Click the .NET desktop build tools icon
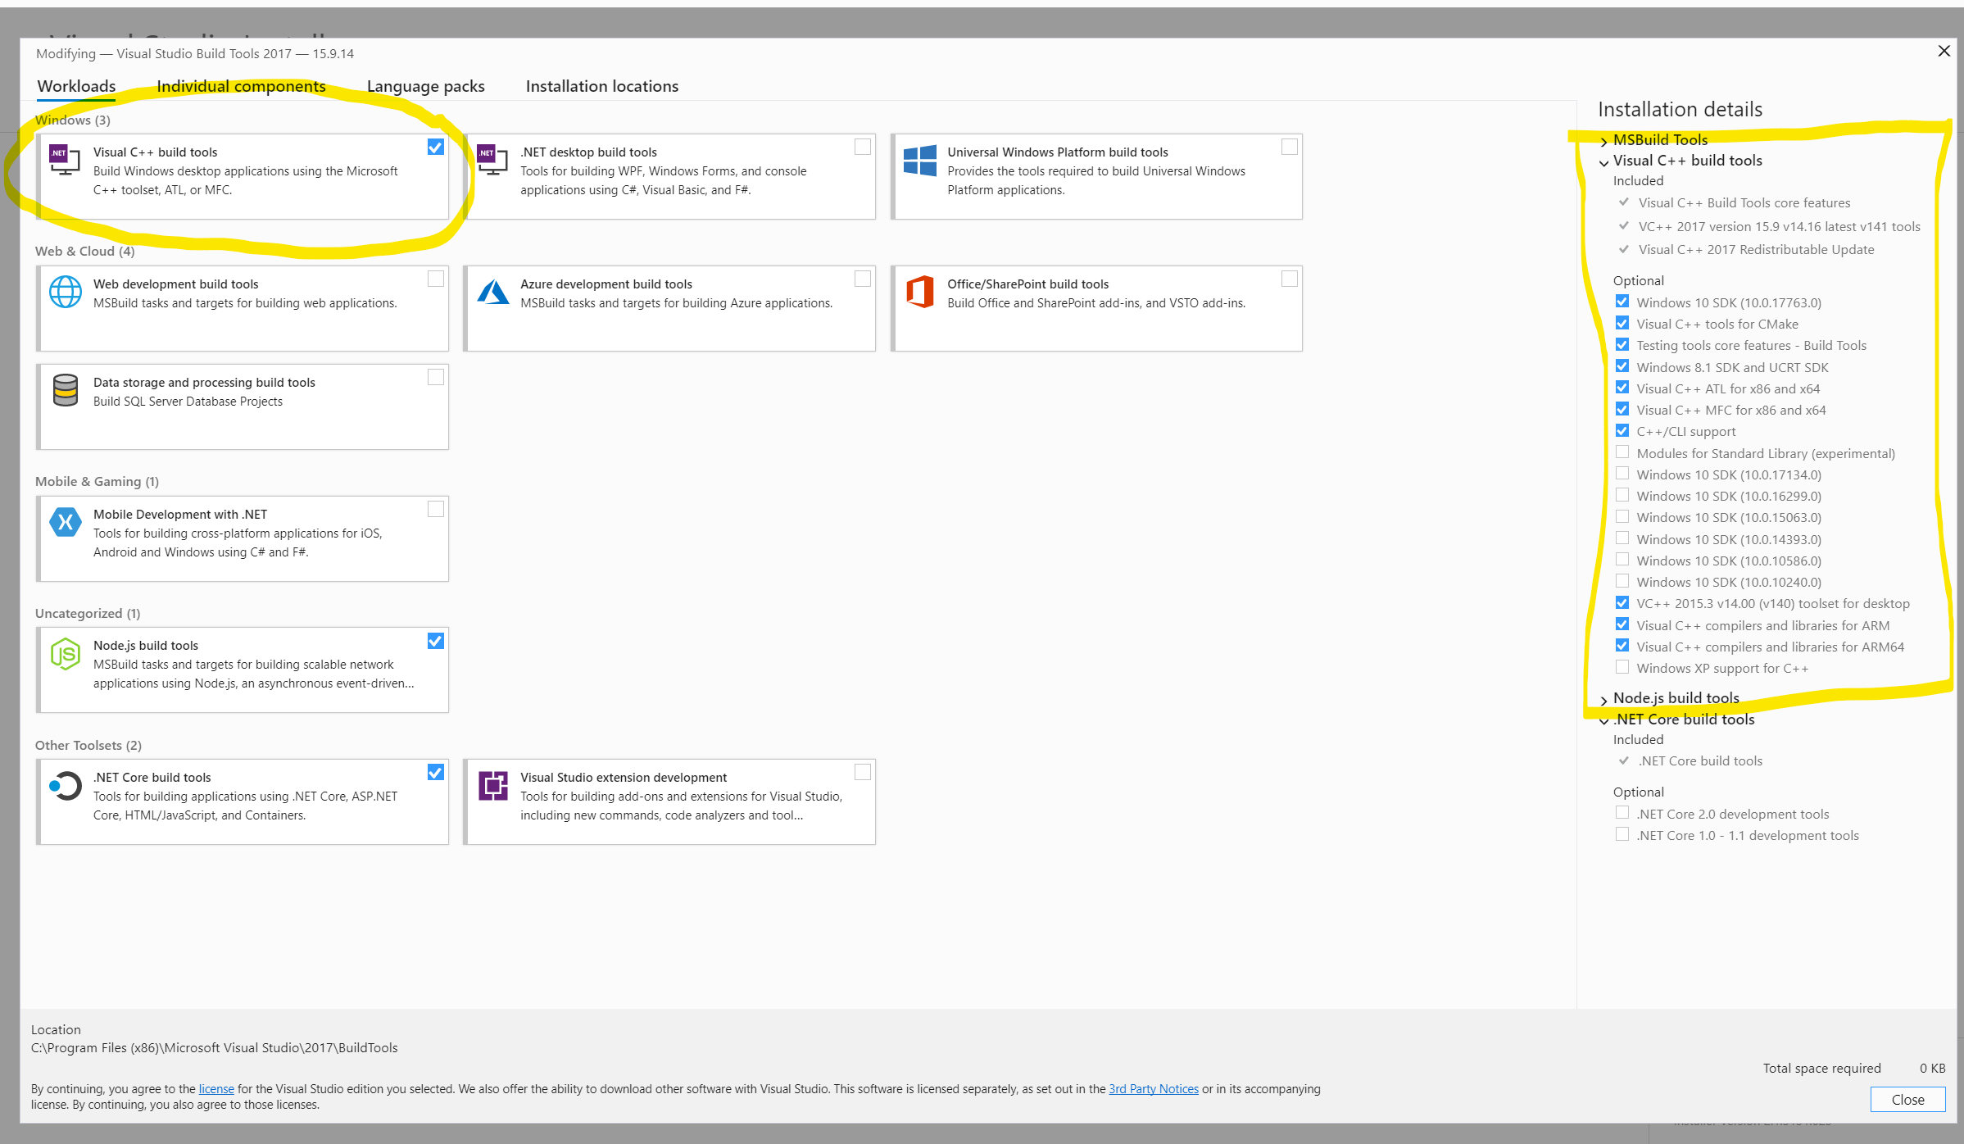The height and width of the screenshot is (1144, 1964). click(492, 159)
